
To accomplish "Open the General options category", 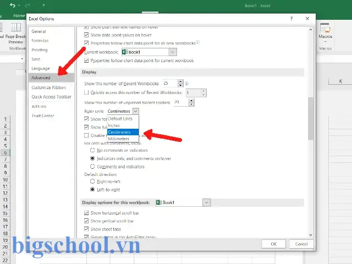I will point(51,31).
